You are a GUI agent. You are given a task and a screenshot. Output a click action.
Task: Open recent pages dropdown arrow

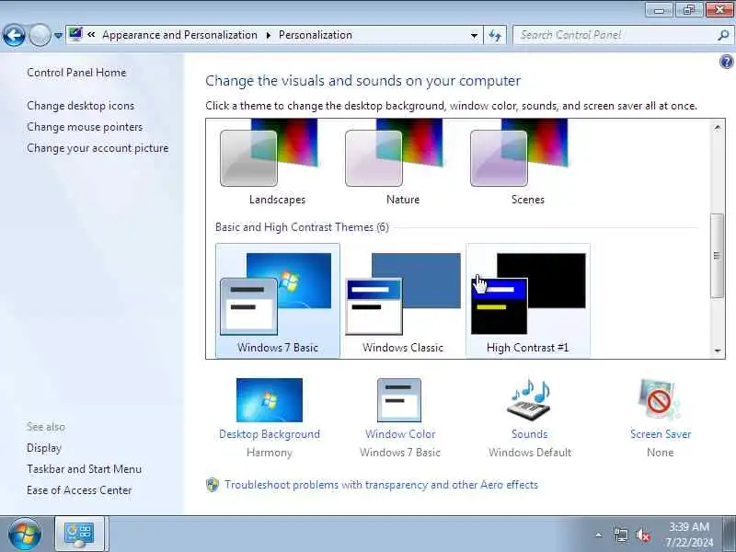coord(58,36)
